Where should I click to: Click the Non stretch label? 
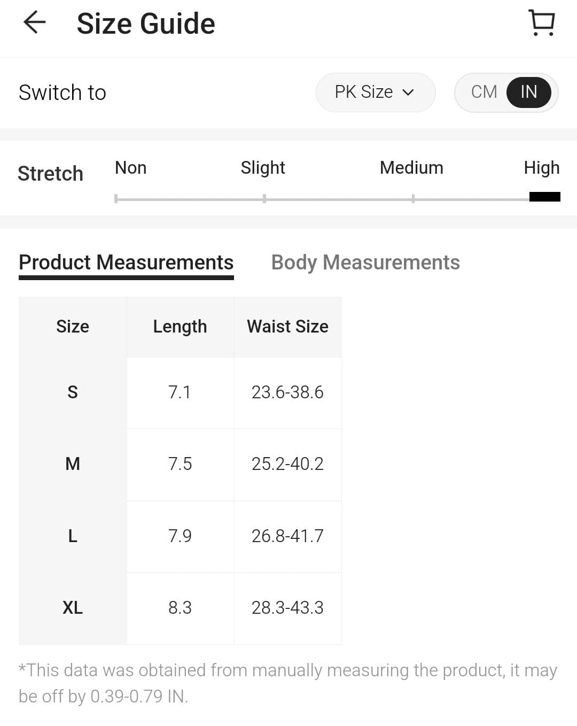(x=130, y=168)
